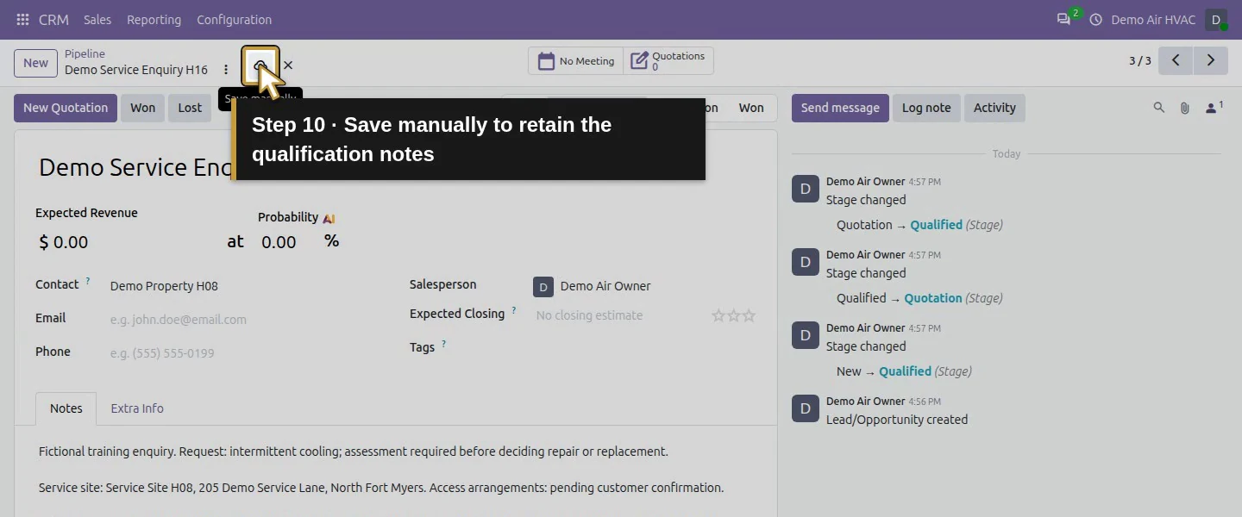This screenshot has width=1242, height=517.
Task: Click the Log note button
Action: tap(926, 108)
